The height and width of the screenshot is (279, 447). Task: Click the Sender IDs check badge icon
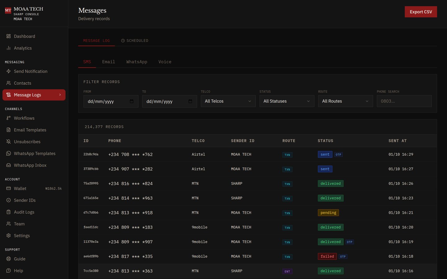[8, 200]
